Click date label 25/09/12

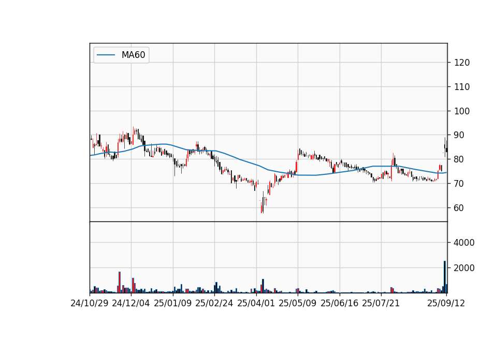coord(446,303)
